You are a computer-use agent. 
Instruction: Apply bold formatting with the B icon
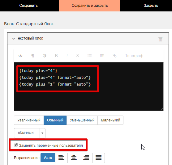click(x=56, y=56)
